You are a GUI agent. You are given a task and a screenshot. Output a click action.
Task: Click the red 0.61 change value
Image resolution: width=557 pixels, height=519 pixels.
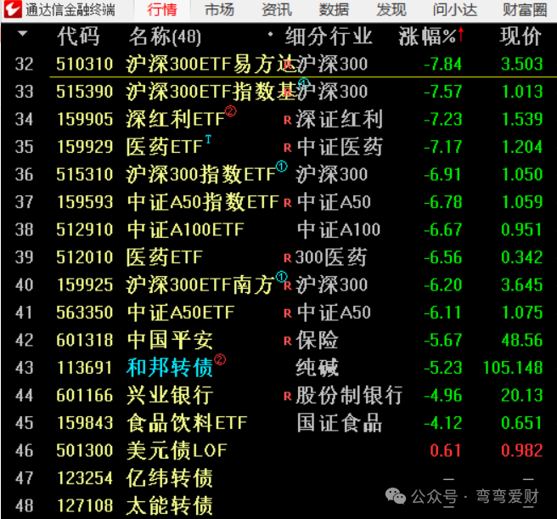pos(446,451)
